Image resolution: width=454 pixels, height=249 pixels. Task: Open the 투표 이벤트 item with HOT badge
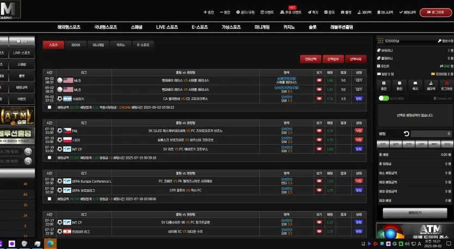[x=291, y=12]
